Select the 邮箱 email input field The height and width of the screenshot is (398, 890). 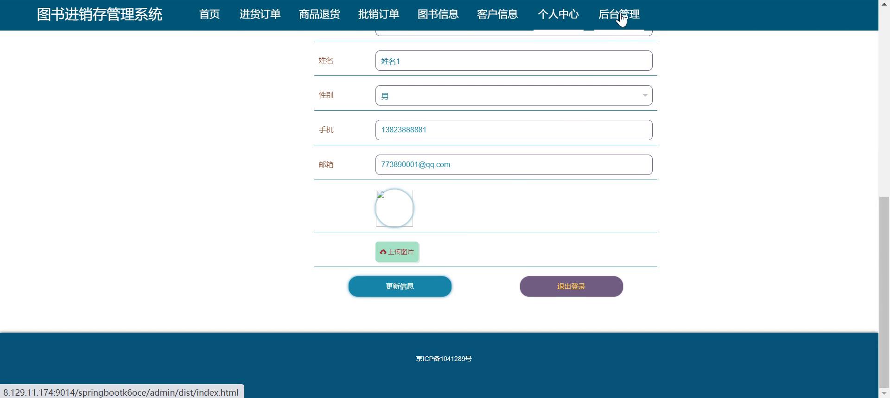coord(514,165)
